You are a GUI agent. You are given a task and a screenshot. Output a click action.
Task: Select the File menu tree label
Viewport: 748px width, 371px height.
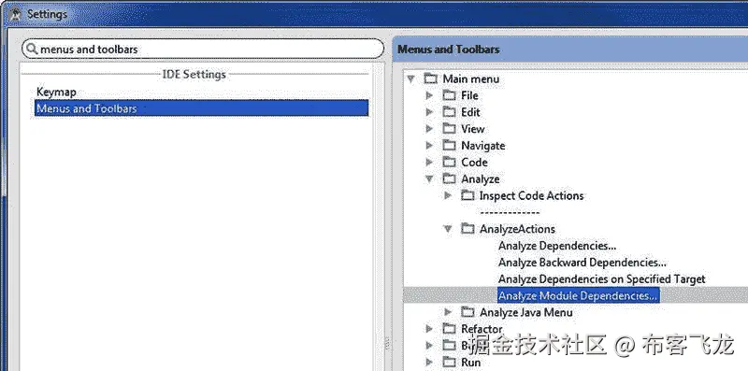pos(469,95)
